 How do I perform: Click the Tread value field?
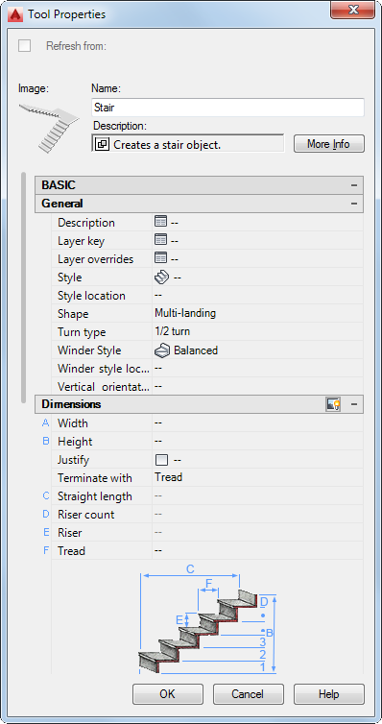257,551
